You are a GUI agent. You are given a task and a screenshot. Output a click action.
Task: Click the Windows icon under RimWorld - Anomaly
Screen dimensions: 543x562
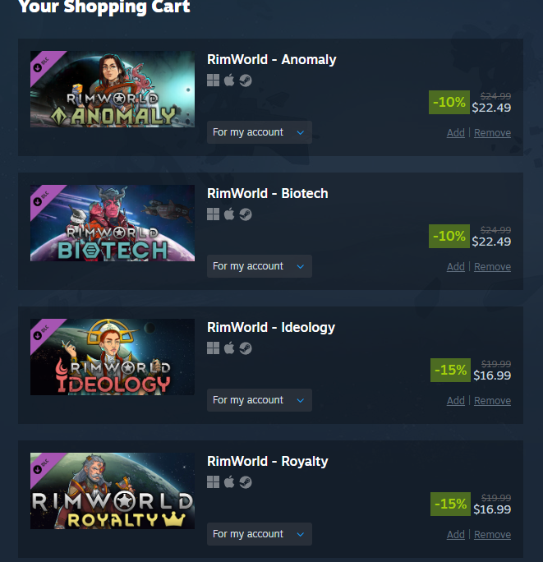click(x=213, y=81)
